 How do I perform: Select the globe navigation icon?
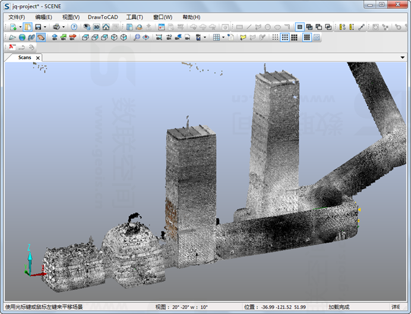point(22,37)
